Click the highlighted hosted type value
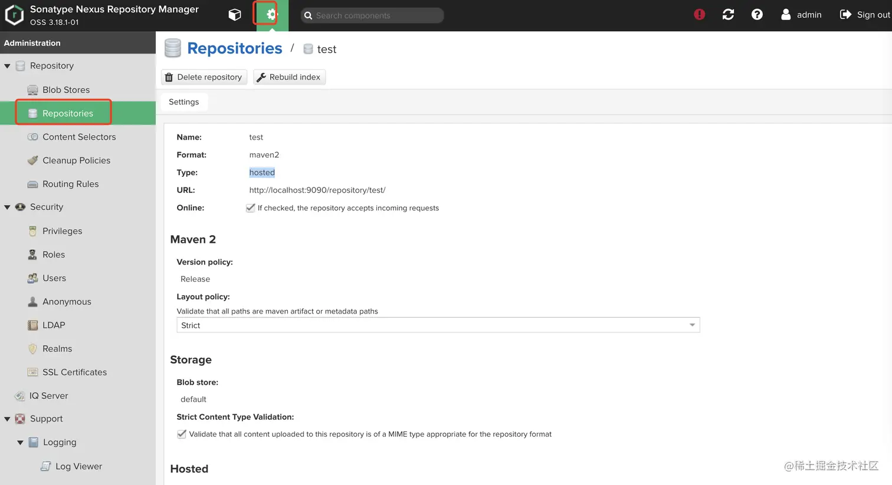Viewport: 892px width, 485px height. (x=262, y=173)
